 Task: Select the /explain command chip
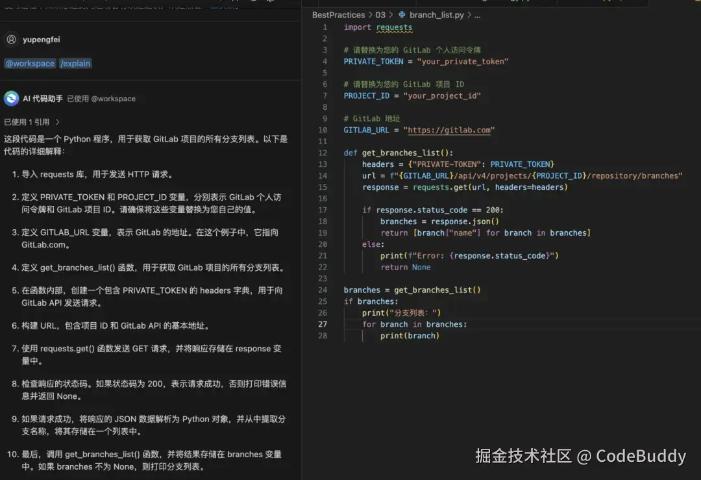[x=75, y=63]
